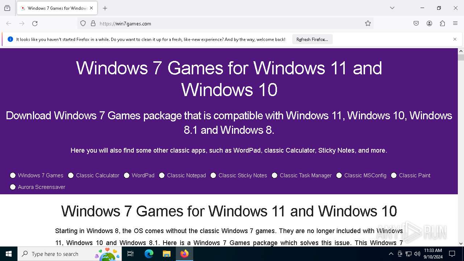
Task: Select the WordPad radio button
Action: coord(127,175)
